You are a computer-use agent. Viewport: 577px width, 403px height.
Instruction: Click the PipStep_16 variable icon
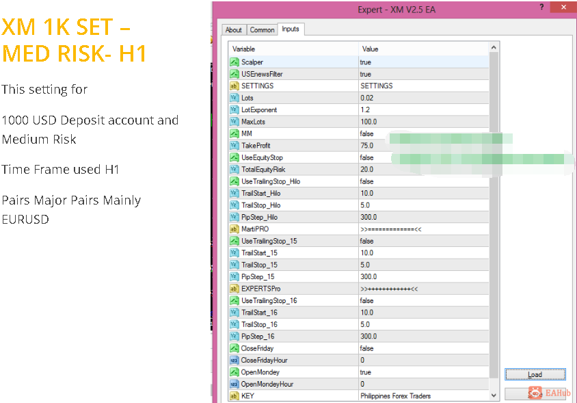(x=234, y=337)
